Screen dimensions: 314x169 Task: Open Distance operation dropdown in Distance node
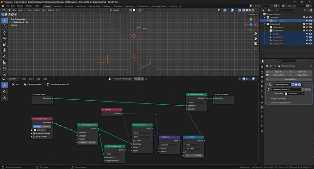(169, 145)
